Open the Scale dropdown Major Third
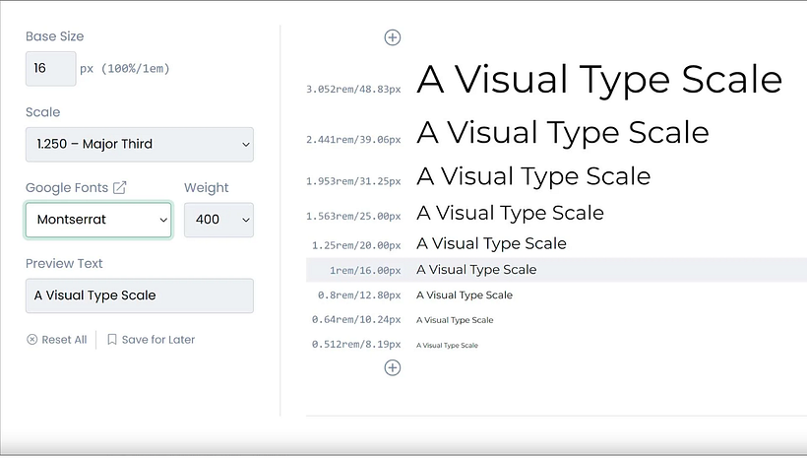 pyautogui.click(x=139, y=145)
